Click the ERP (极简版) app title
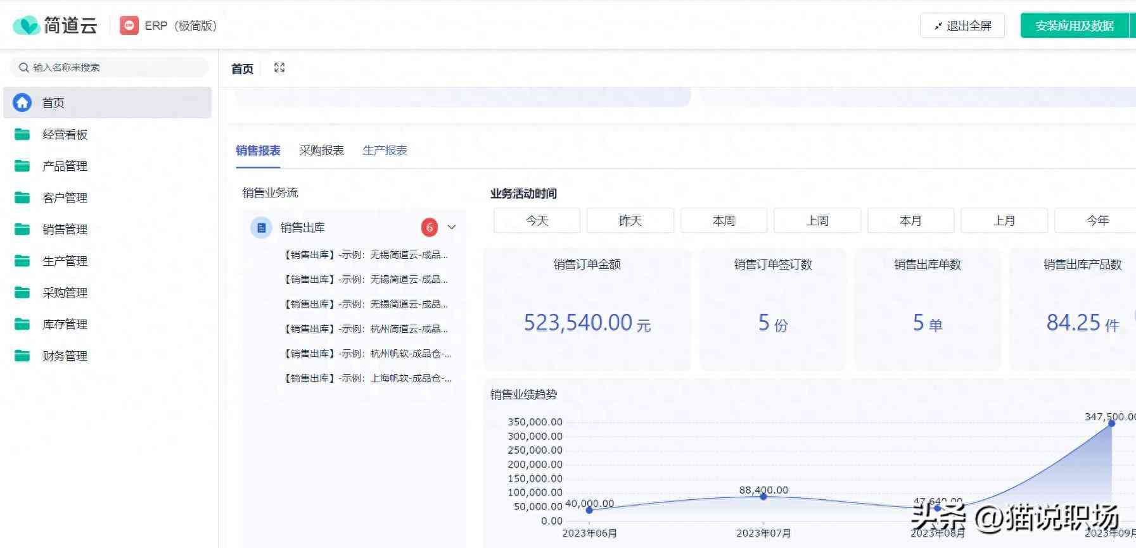 (x=181, y=26)
